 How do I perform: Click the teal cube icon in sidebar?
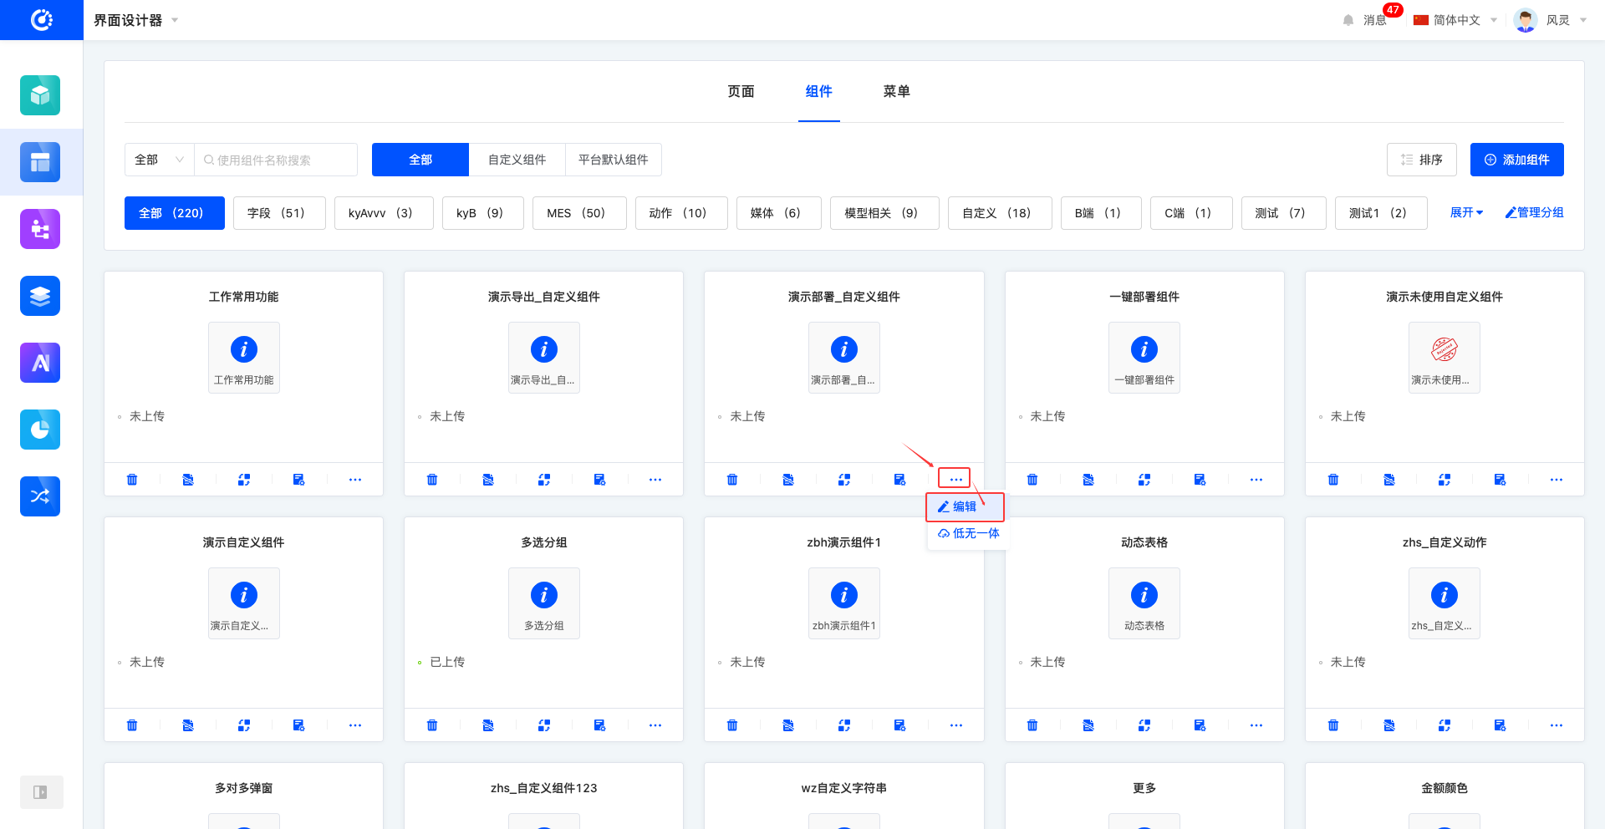click(40, 95)
